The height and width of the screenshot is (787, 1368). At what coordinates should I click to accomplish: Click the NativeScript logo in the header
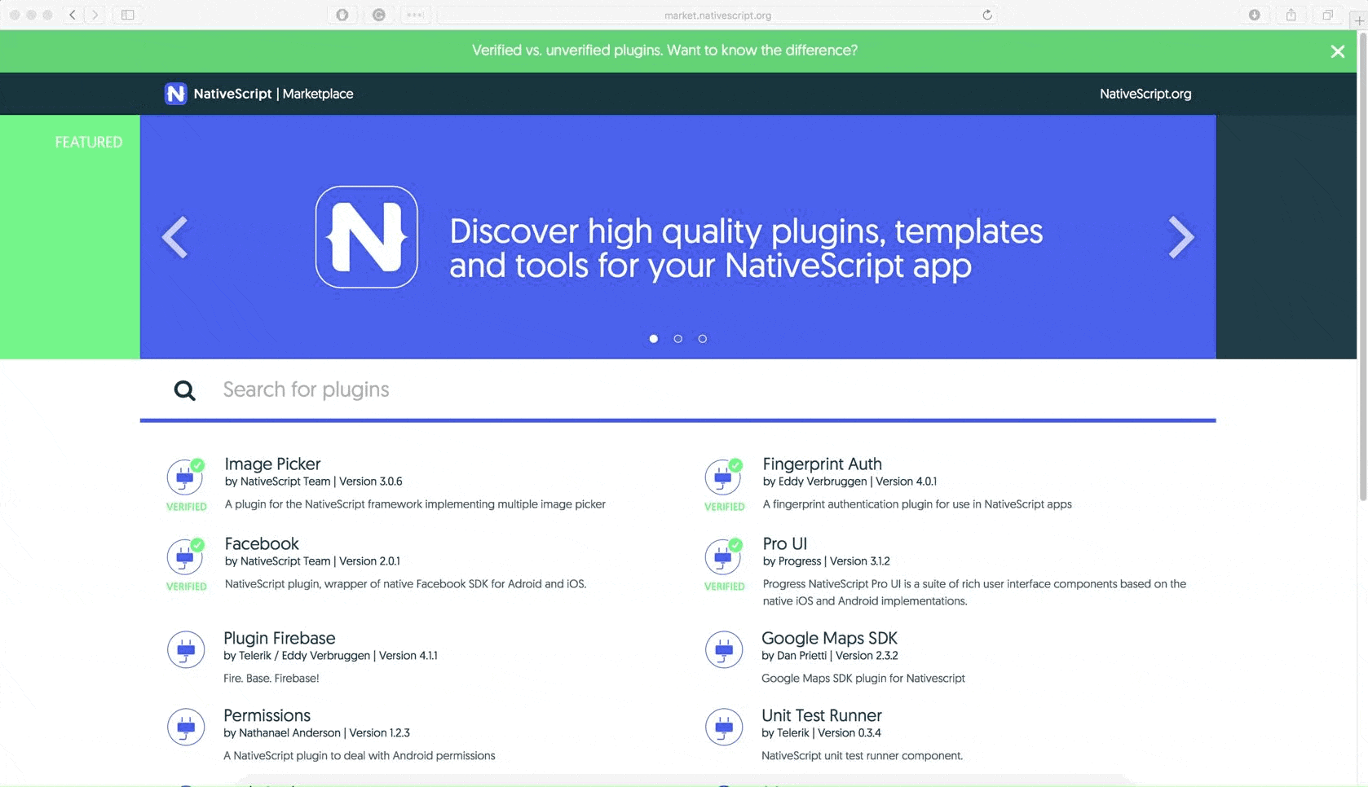point(176,94)
